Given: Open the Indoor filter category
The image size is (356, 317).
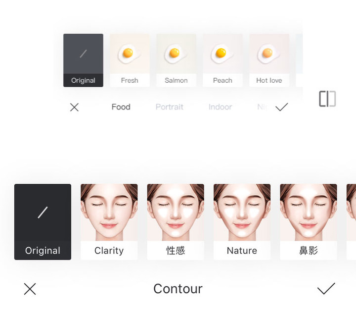Looking at the screenshot, I should click(220, 107).
